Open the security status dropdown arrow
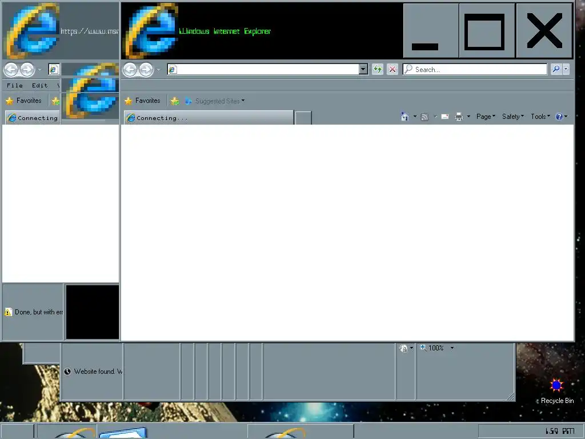585x439 pixels. (411, 348)
